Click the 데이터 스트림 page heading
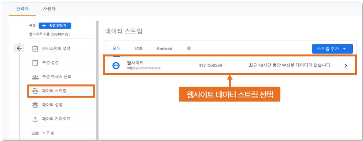Viewport: 363px width, 141px height. (124, 31)
